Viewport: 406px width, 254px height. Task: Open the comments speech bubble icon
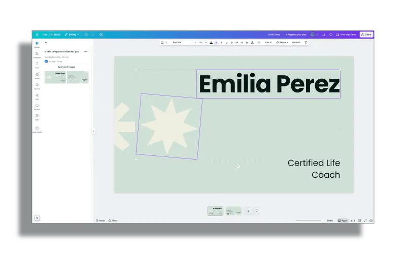(x=330, y=35)
